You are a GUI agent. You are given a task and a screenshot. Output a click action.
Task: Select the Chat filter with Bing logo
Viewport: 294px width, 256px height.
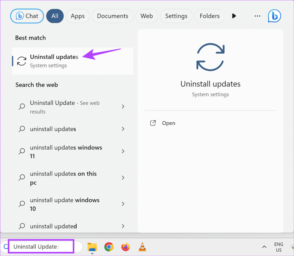27,16
